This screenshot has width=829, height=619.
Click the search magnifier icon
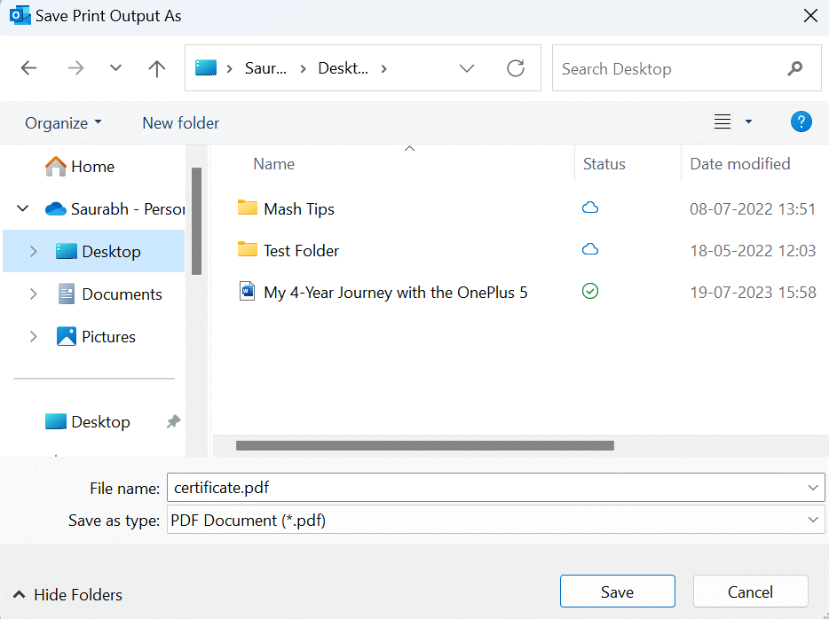[x=795, y=68]
